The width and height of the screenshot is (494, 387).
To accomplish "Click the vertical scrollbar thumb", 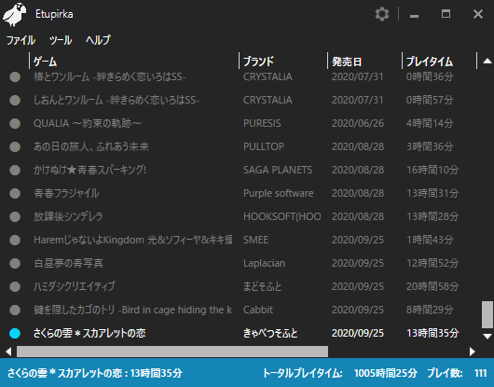I will point(487,314).
